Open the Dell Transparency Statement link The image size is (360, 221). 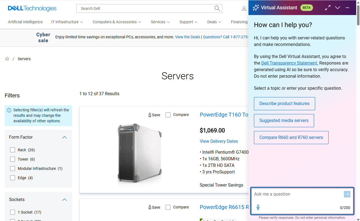tap(290, 63)
